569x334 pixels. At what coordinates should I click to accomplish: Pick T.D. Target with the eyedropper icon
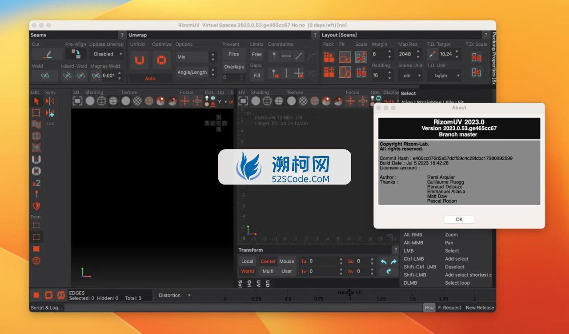click(432, 54)
